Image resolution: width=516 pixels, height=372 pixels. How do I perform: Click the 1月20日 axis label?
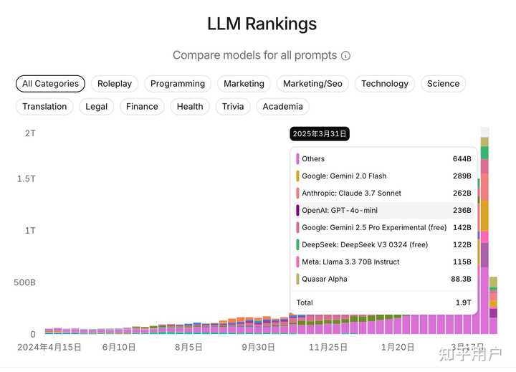[398, 348]
